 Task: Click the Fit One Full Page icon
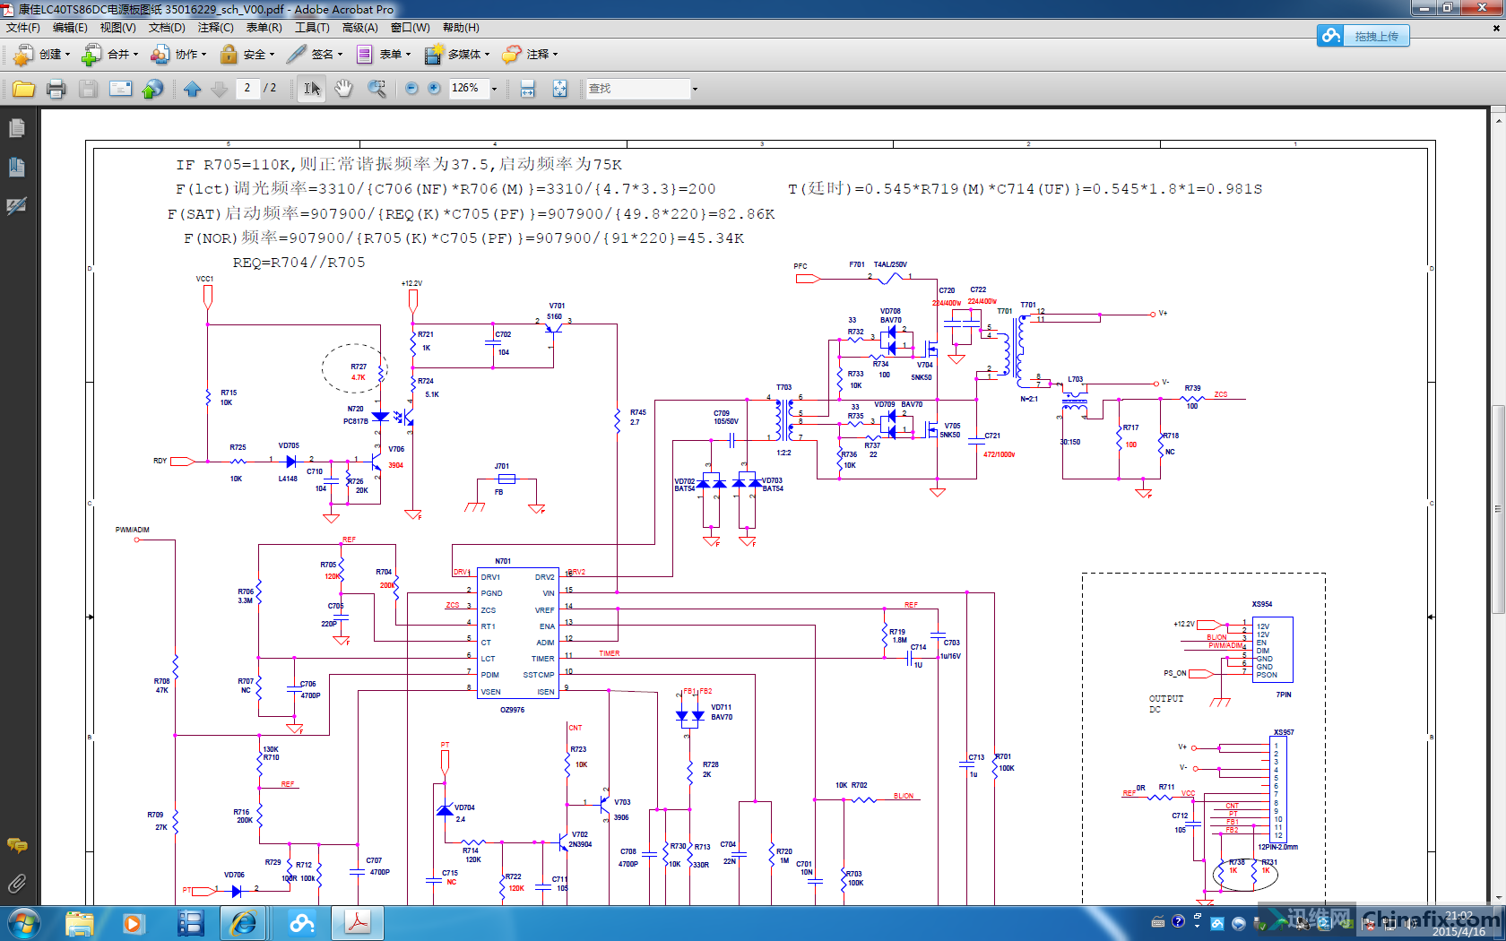pyautogui.click(x=559, y=89)
